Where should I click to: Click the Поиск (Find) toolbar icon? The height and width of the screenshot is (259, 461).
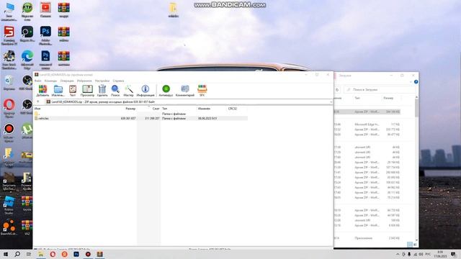(x=115, y=91)
